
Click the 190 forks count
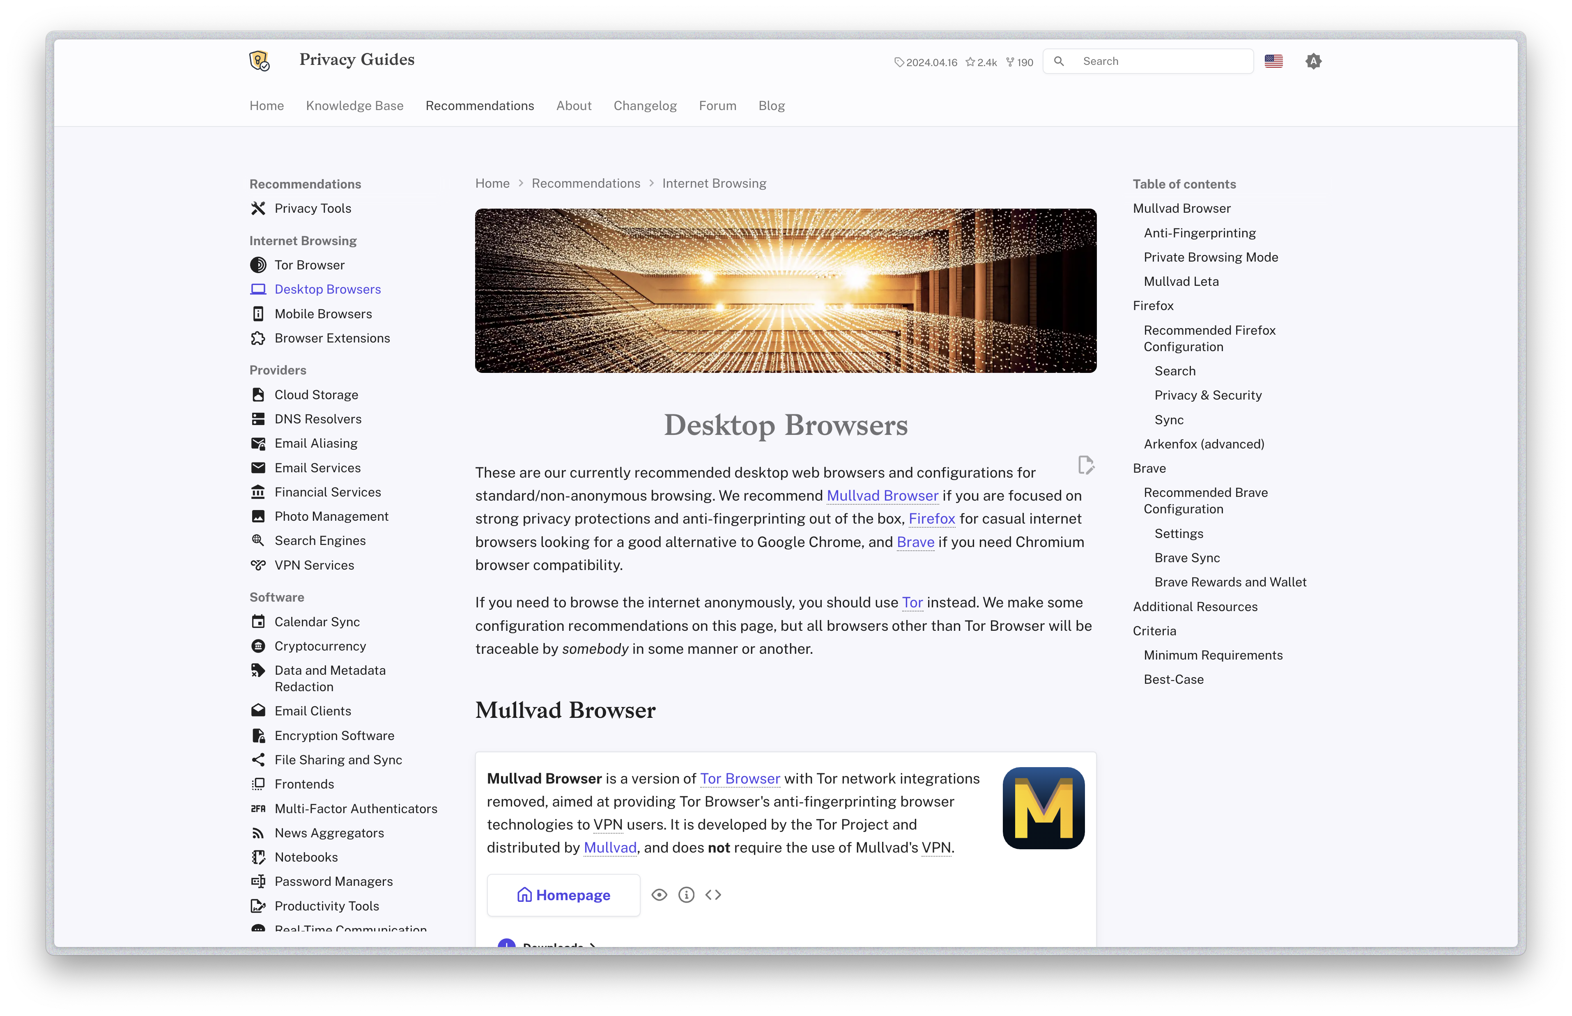pos(1019,62)
